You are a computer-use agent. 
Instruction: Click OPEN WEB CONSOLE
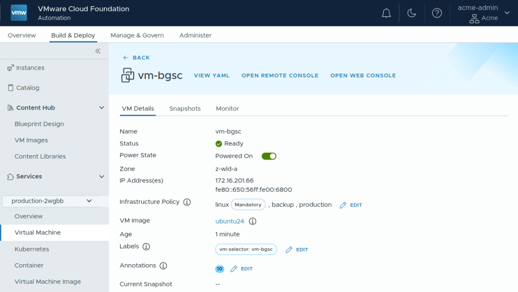click(x=363, y=76)
